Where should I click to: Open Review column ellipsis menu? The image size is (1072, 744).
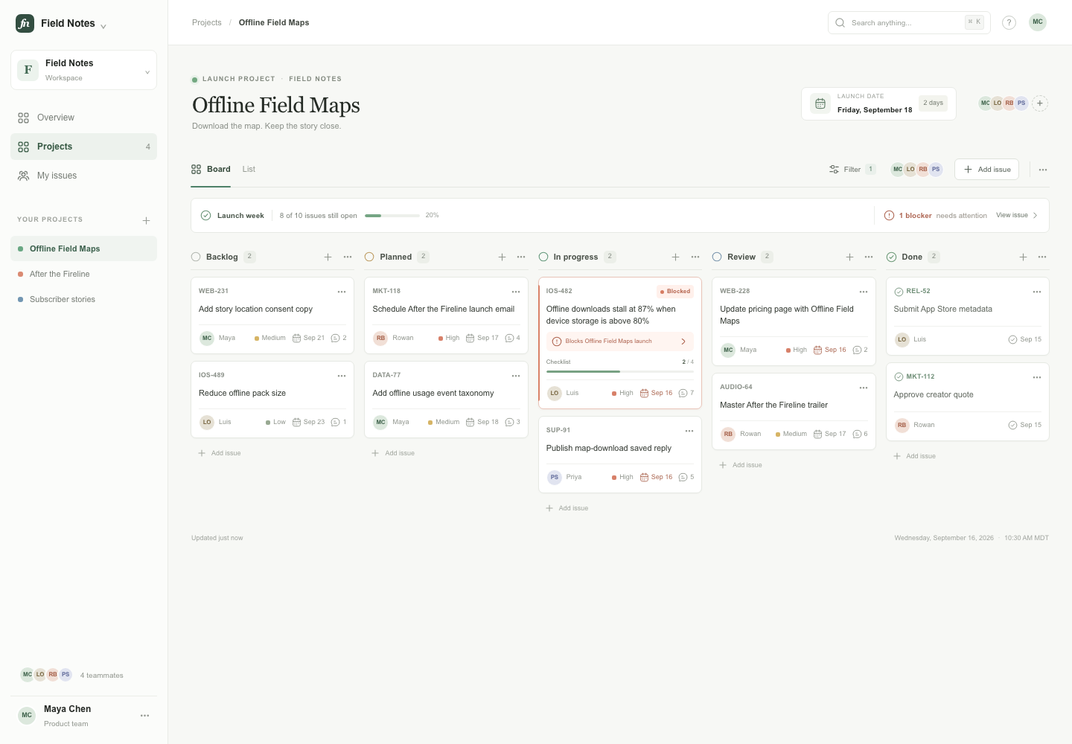(x=869, y=257)
